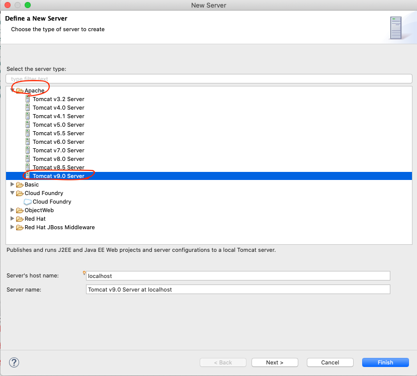Expand the Basic category

click(x=12, y=184)
